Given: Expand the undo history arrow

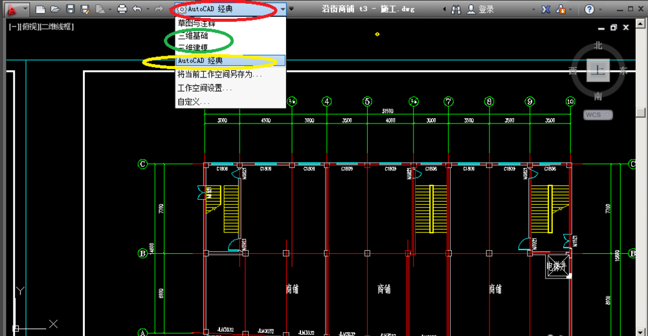Looking at the screenshot, I should click(148, 9).
